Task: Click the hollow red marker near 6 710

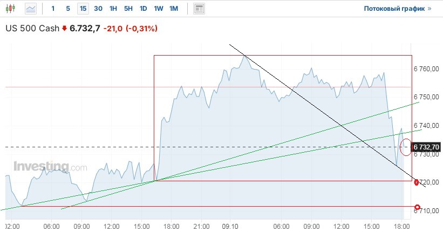Action: click(417, 207)
